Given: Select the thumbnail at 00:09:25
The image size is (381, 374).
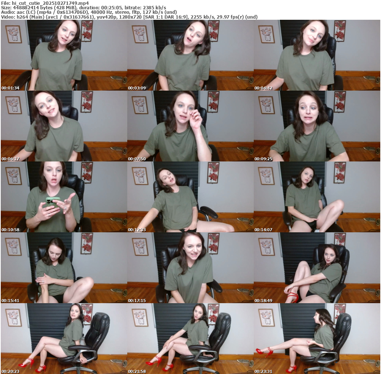Looking at the screenshot, I should tap(317, 126).
